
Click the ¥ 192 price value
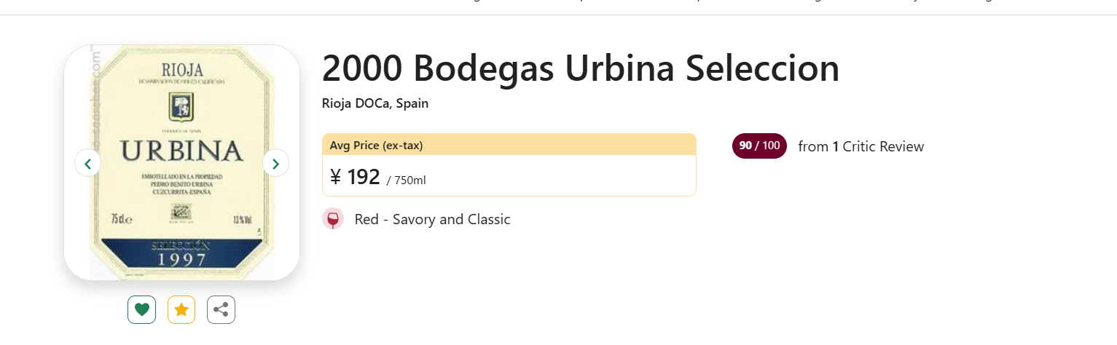tap(355, 177)
